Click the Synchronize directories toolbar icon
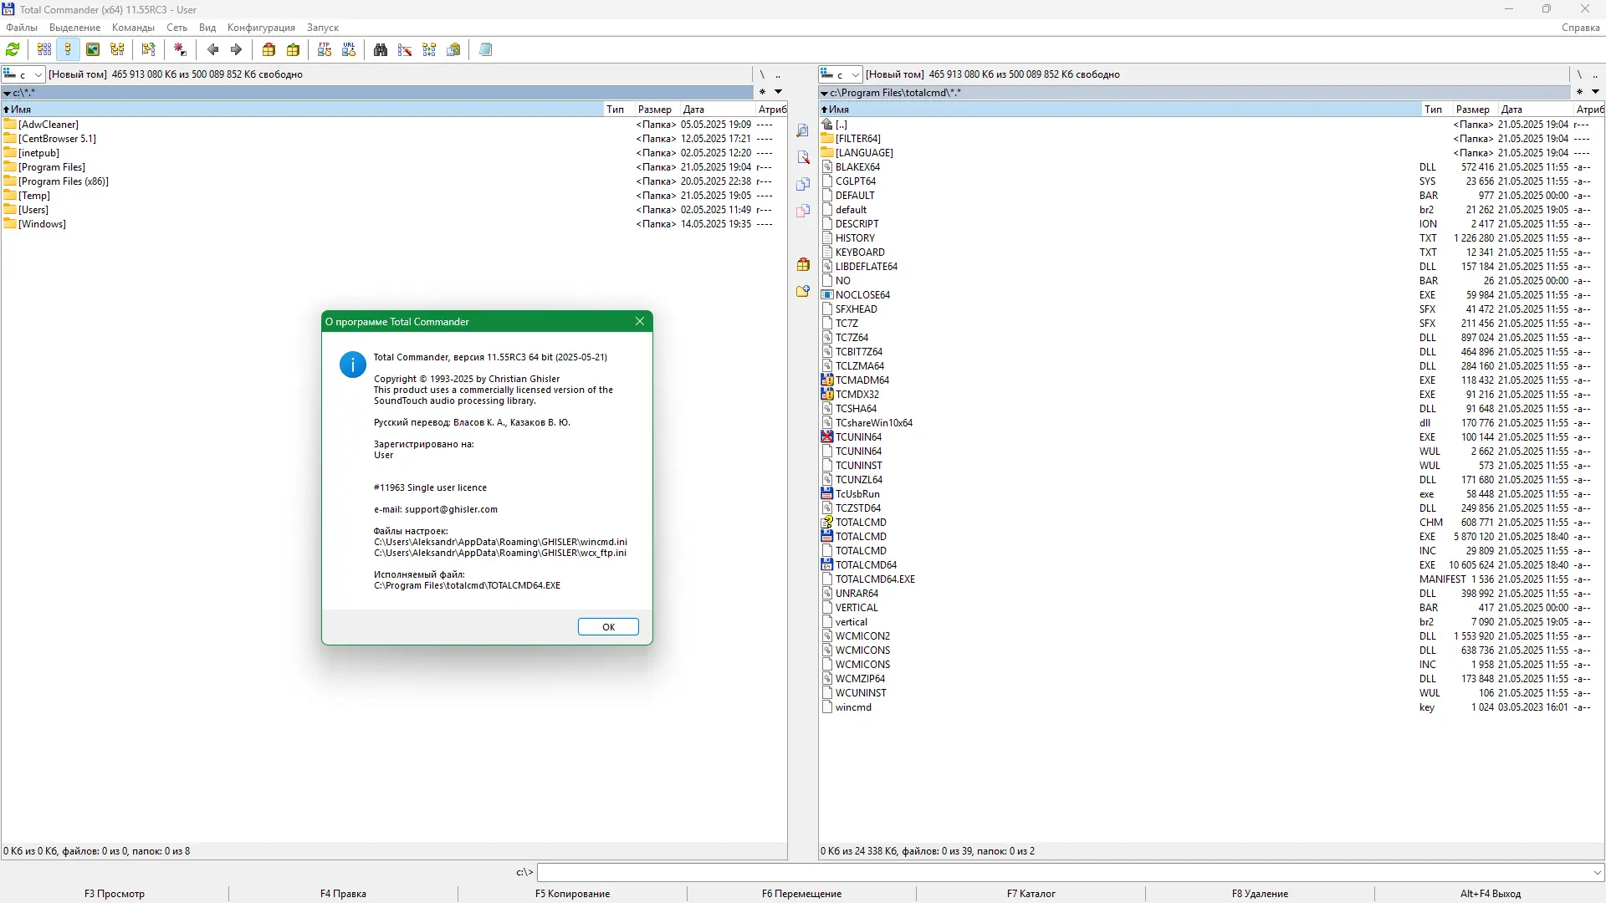 429,50
